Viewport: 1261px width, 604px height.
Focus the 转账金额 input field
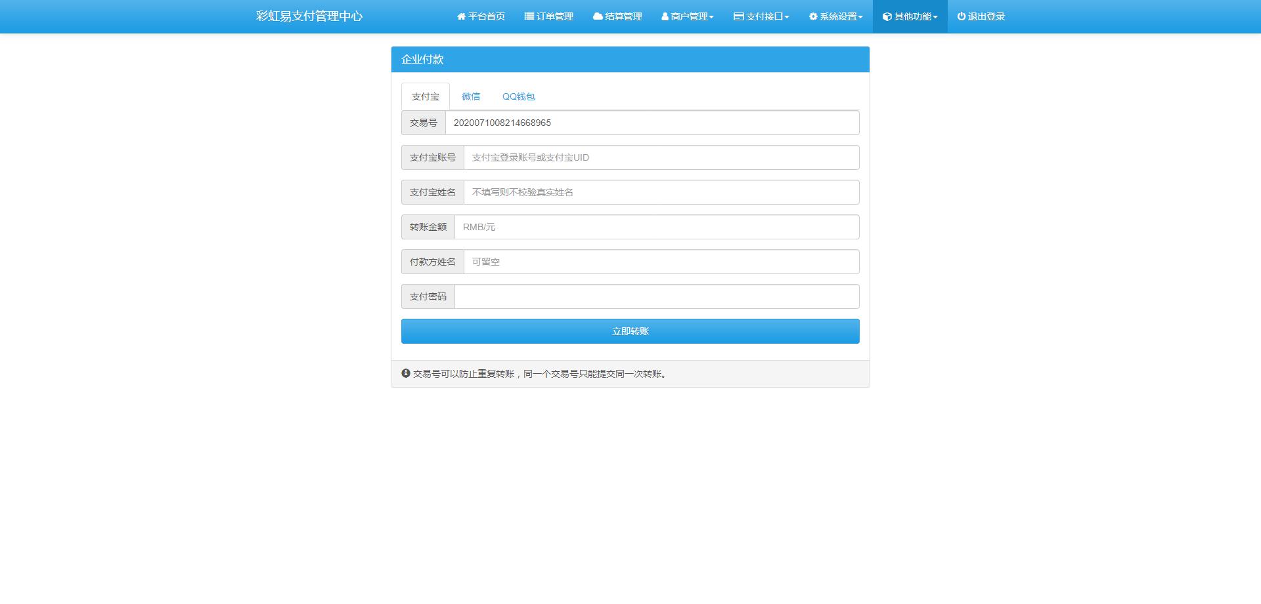656,227
